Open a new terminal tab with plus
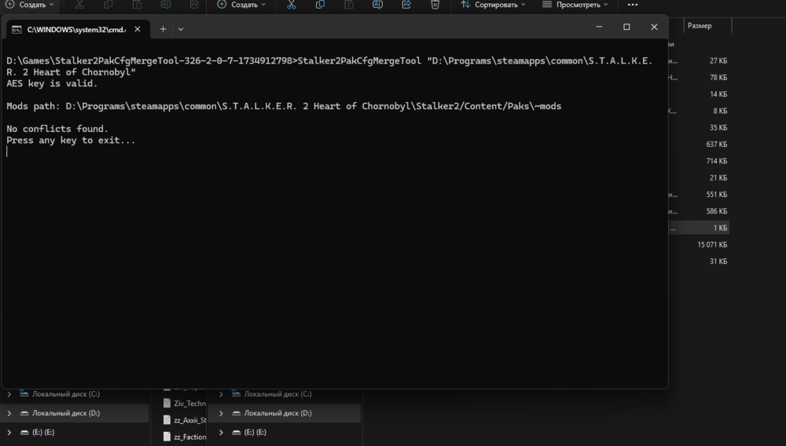The width and height of the screenshot is (786, 446). [163, 28]
